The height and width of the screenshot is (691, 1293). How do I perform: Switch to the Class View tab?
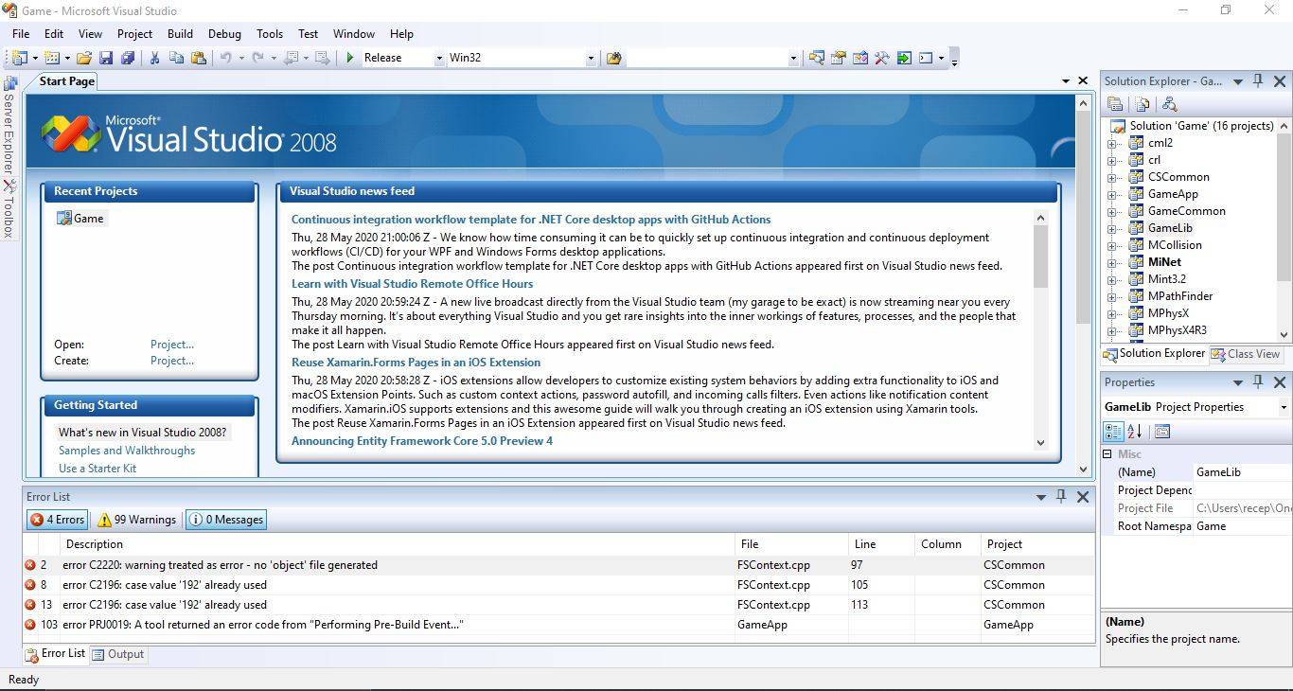pos(1245,354)
